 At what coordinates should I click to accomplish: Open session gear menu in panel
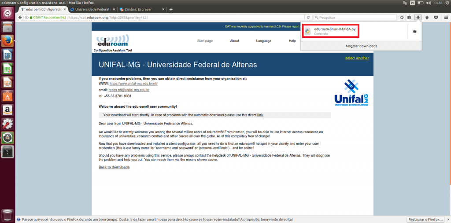[x=447, y=3]
